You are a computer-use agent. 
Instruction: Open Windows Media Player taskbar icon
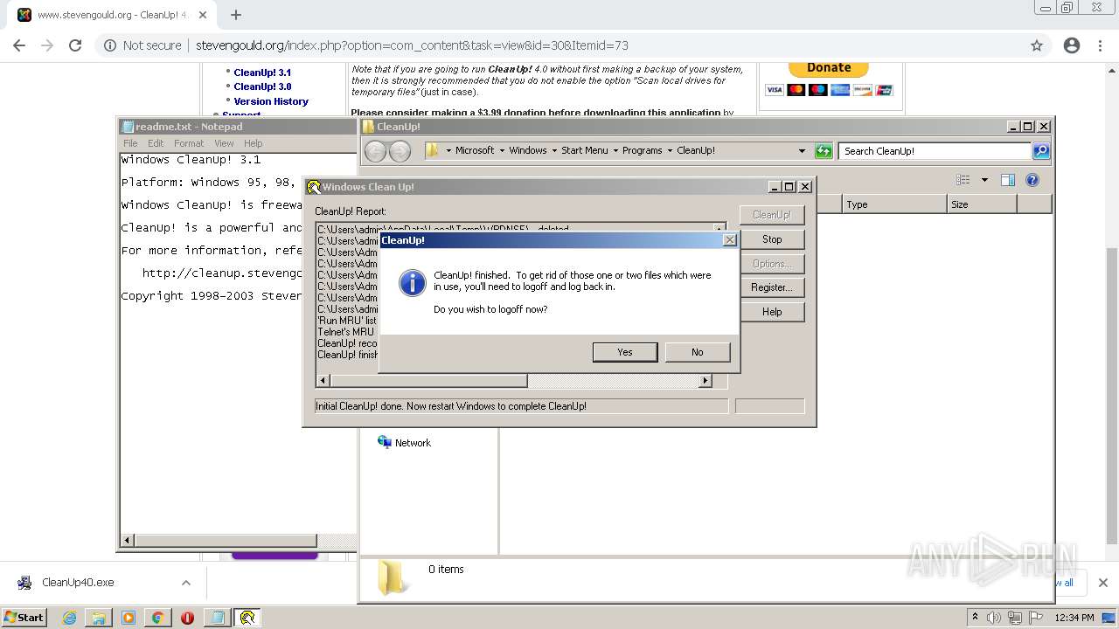pos(129,618)
